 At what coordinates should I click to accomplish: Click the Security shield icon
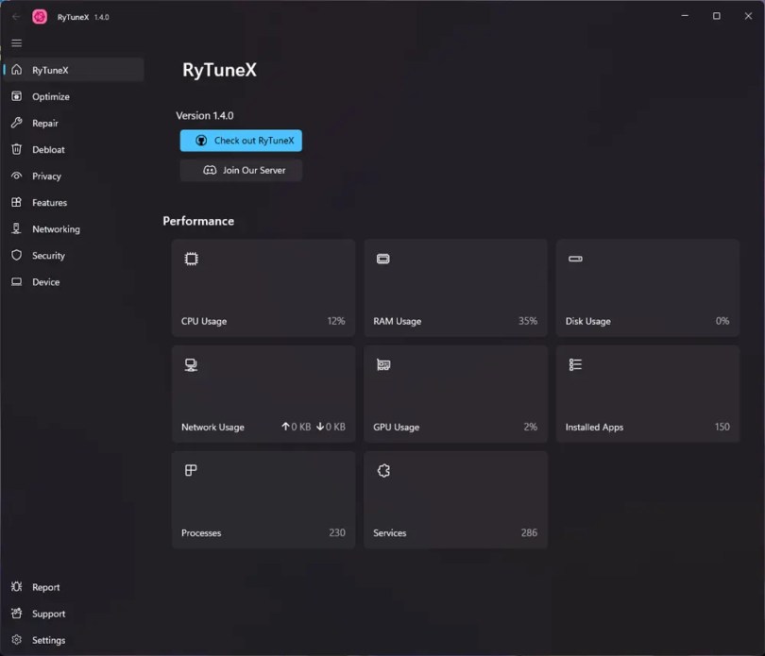[17, 255]
